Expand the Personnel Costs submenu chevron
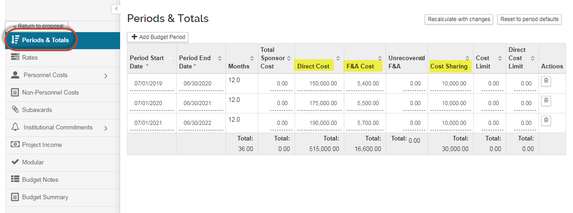The image size is (573, 213). 106,75
